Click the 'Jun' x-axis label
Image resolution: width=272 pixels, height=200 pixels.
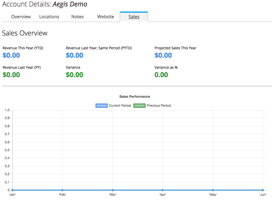[263, 195]
